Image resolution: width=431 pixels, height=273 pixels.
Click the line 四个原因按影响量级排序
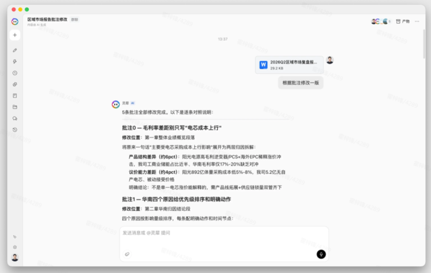click(178, 218)
